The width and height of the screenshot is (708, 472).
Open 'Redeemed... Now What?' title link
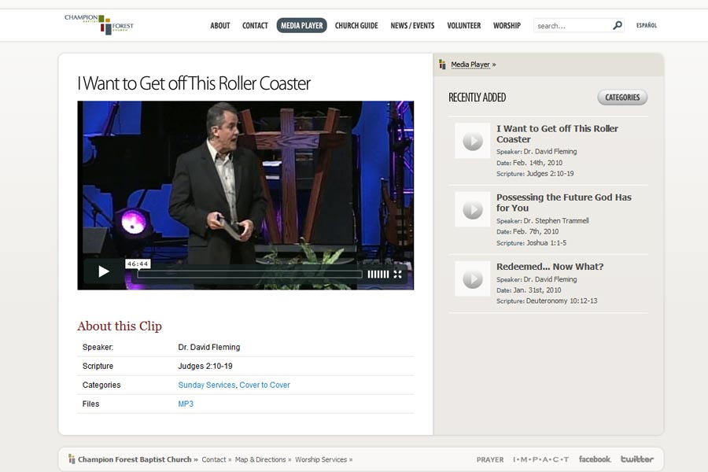pos(550,267)
